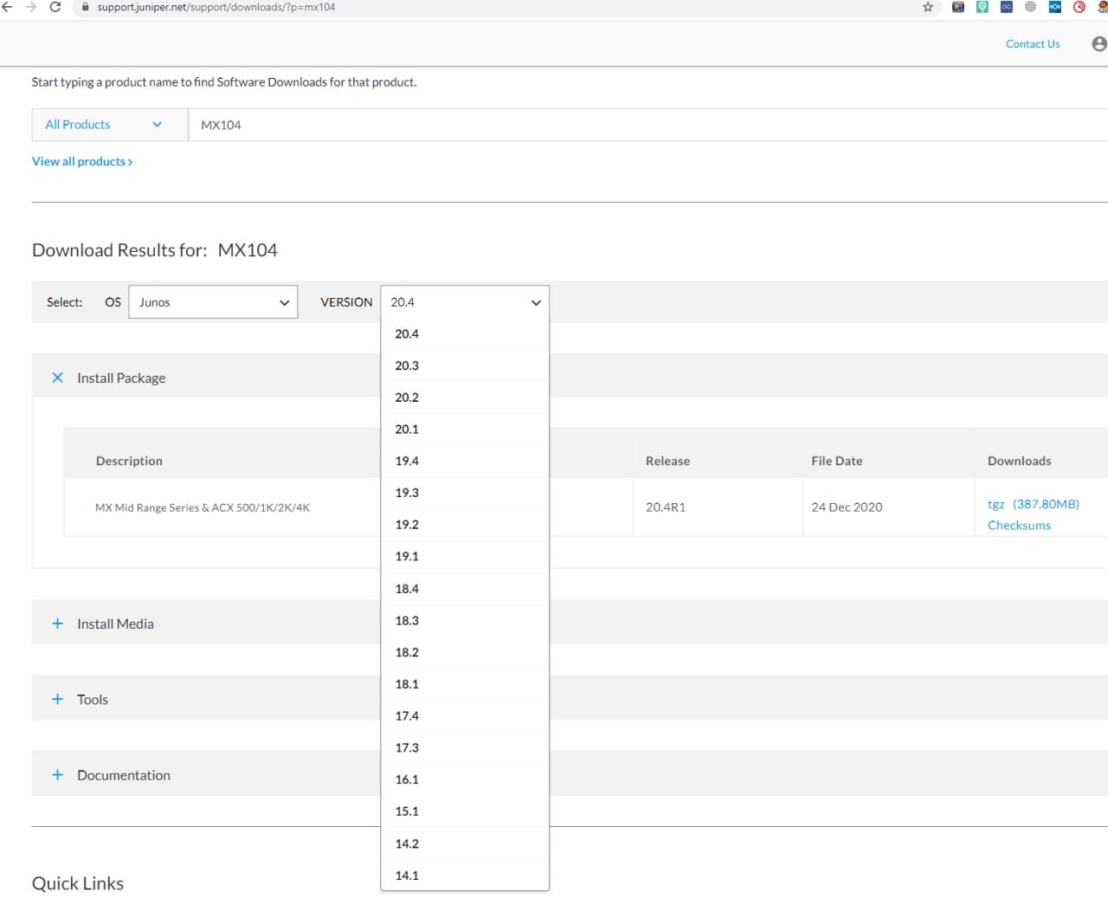Open the OS Junos dropdown
Screen dimensions: 1108x898
coord(213,302)
